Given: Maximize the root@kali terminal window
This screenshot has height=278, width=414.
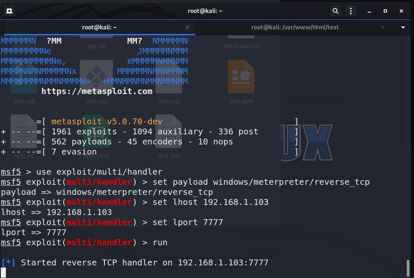Looking at the screenshot, I should tap(385, 11).
